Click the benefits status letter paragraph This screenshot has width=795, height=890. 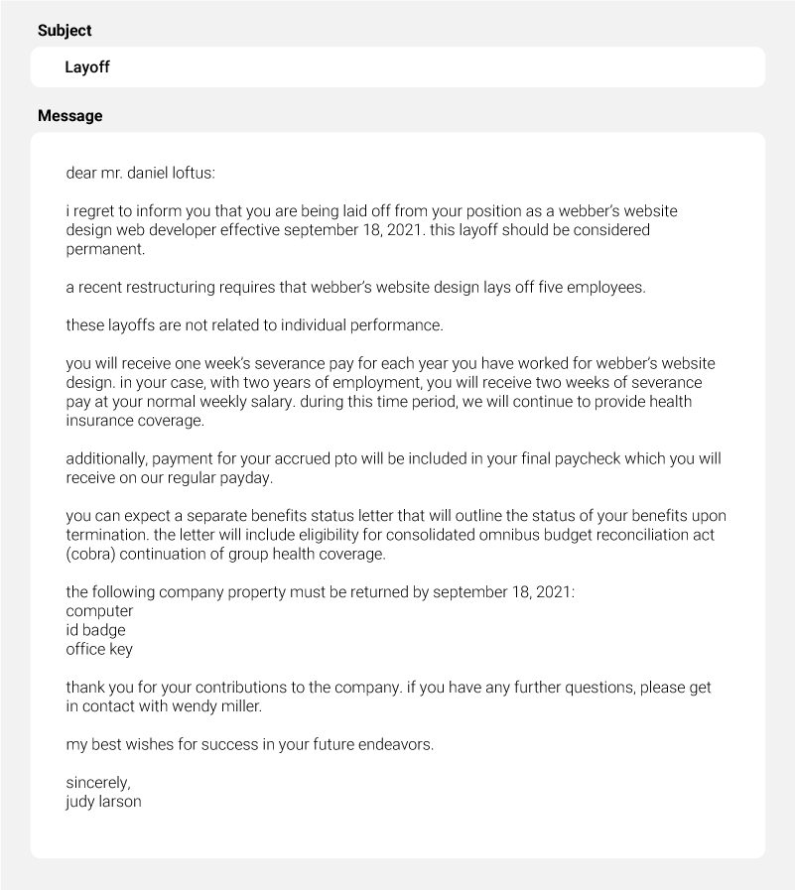[395, 535]
